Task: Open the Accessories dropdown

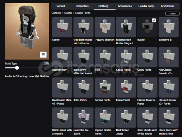Action: 126,6
